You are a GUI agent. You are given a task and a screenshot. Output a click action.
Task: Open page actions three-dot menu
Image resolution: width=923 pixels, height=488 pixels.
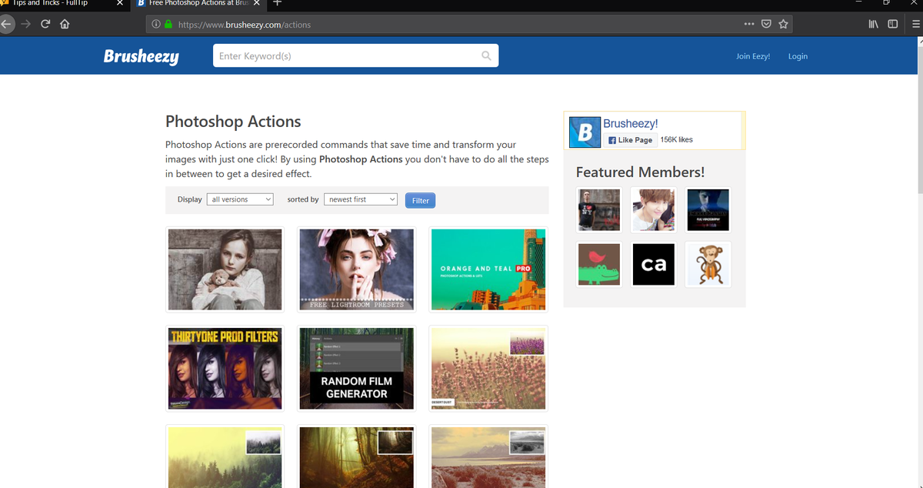(x=749, y=24)
